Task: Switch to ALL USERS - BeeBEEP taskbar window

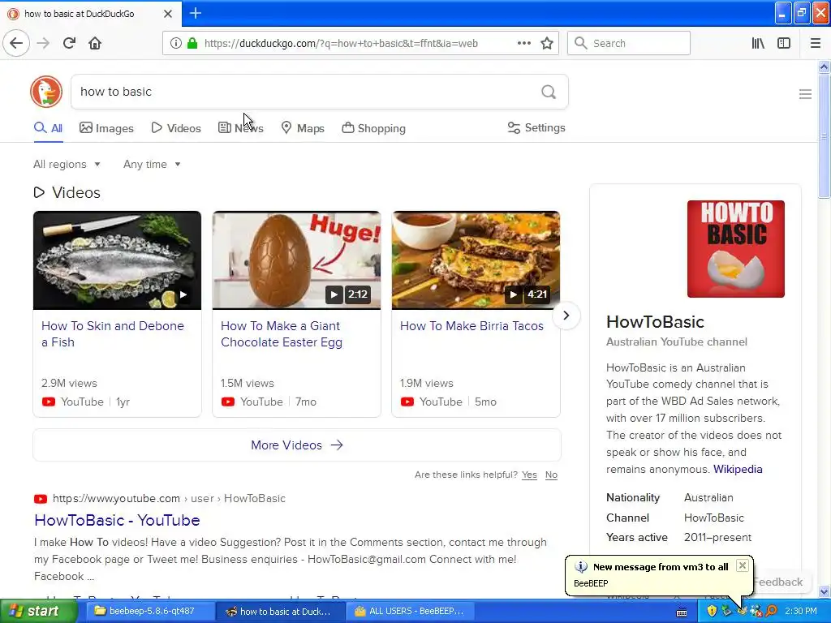Action: pyautogui.click(x=411, y=611)
